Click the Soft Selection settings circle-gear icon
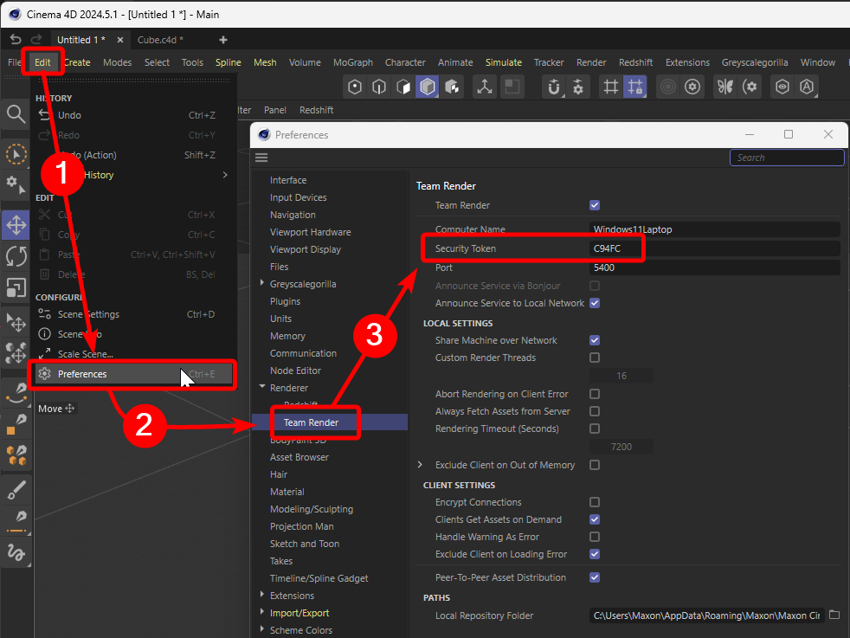Image resolution: width=850 pixels, height=638 pixels. tap(692, 87)
